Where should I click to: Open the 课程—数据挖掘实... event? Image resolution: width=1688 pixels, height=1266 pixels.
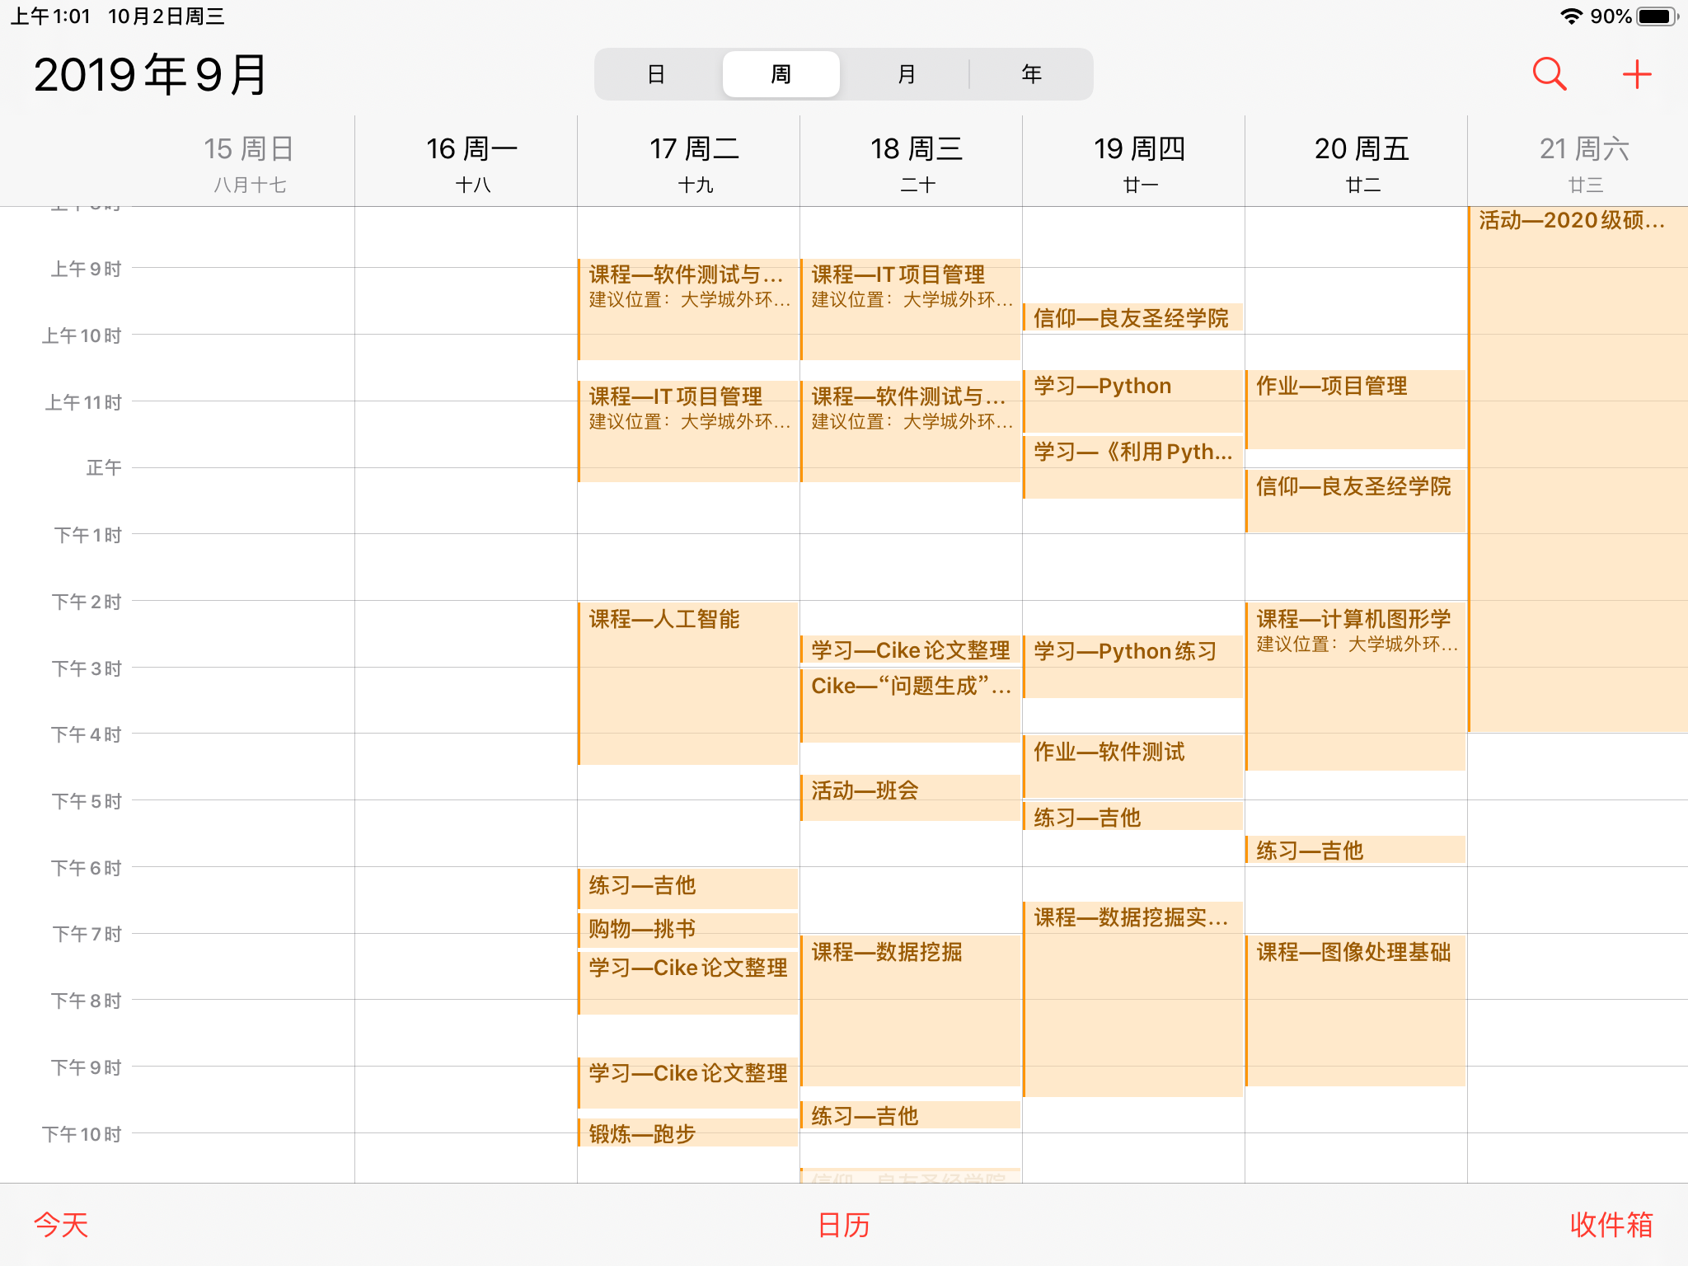pyautogui.click(x=1133, y=999)
